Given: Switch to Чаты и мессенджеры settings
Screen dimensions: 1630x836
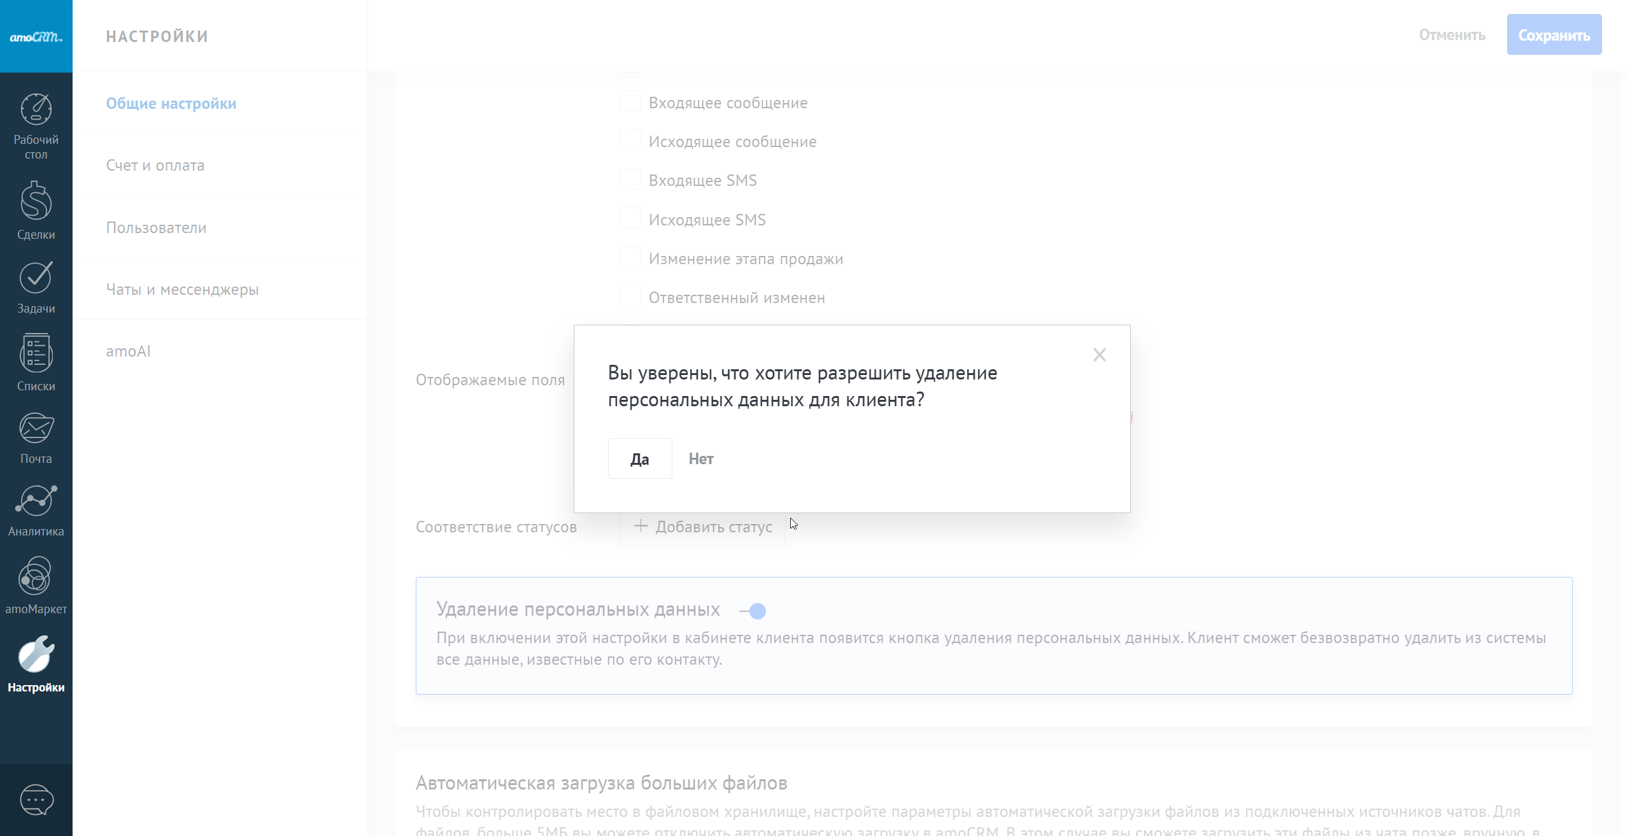Looking at the screenshot, I should (x=182, y=290).
